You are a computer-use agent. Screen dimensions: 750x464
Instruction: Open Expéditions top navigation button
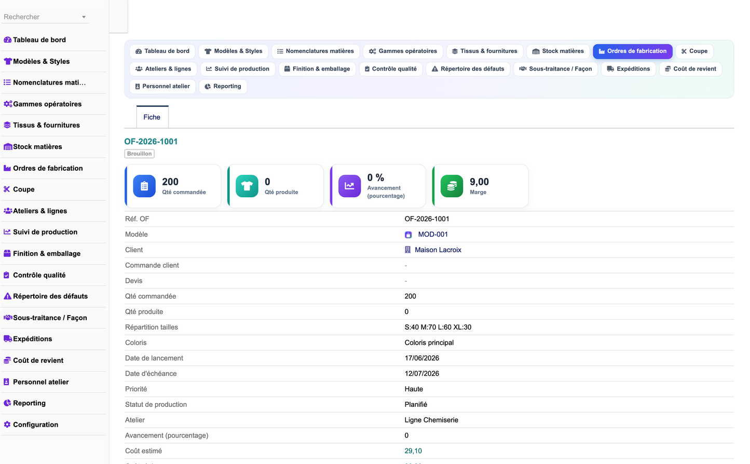click(629, 69)
